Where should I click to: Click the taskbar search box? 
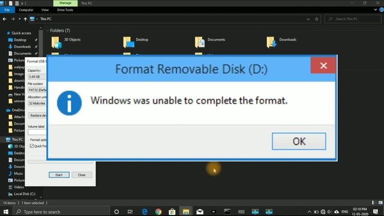pyautogui.click(x=61, y=212)
